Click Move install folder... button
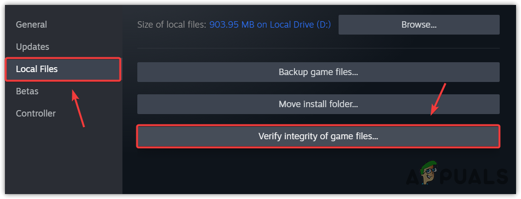Image resolution: width=521 pixels, height=199 pixels. click(x=318, y=104)
